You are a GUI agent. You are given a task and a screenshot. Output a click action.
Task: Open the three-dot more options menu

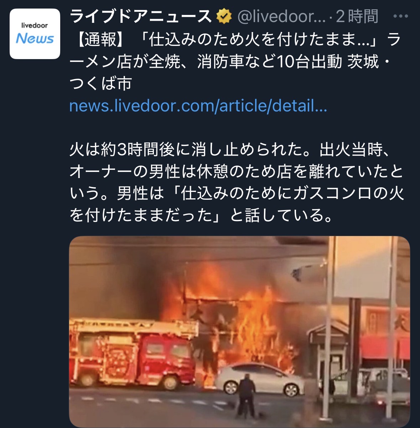pos(400,16)
